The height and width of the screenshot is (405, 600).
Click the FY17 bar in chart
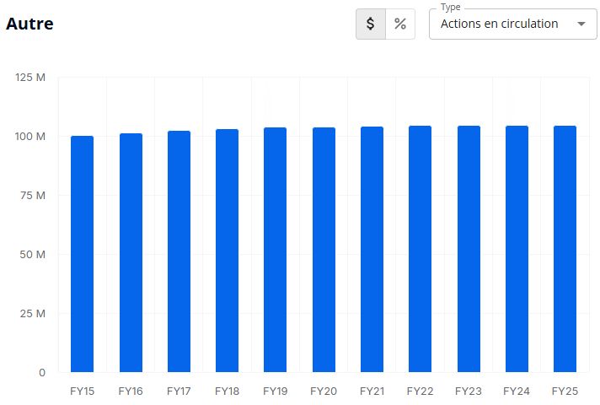click(x=179, y=251)
